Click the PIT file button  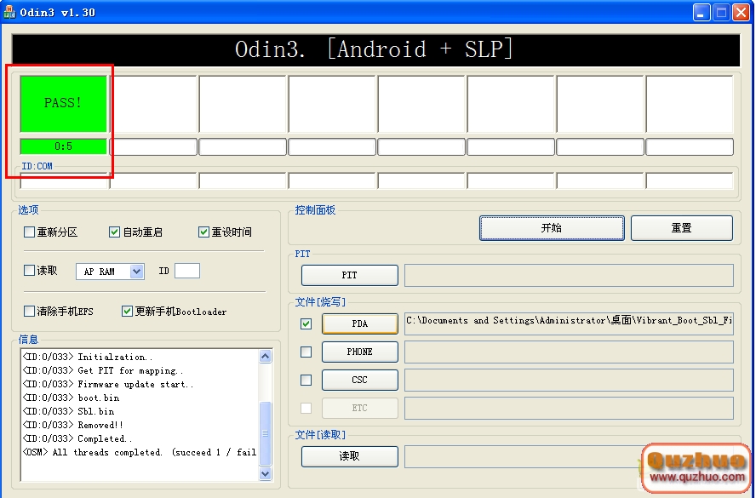point(349,275)
